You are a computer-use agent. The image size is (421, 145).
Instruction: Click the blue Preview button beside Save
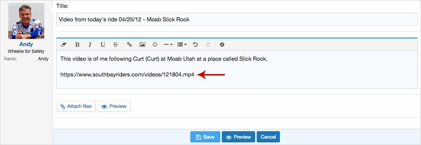click(x=238, y=137)
